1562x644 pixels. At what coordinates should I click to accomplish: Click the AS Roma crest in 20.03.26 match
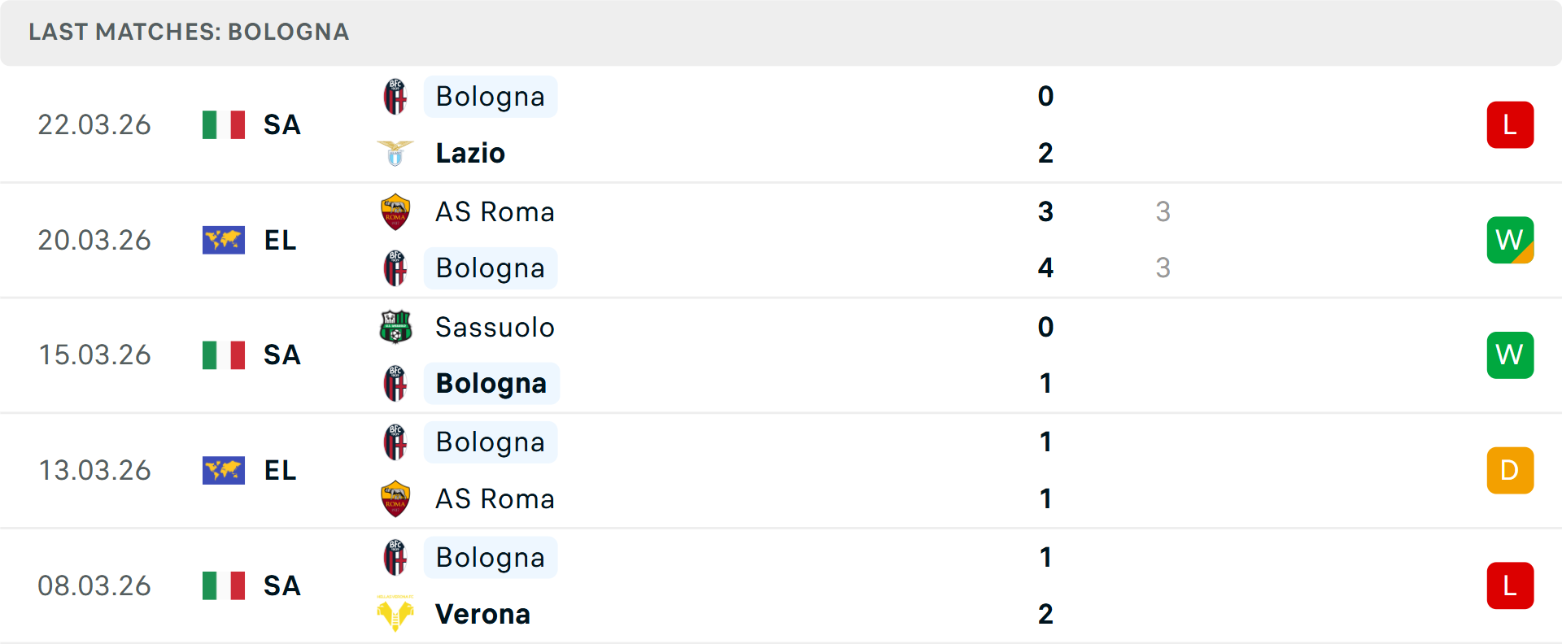coord(395,211)
